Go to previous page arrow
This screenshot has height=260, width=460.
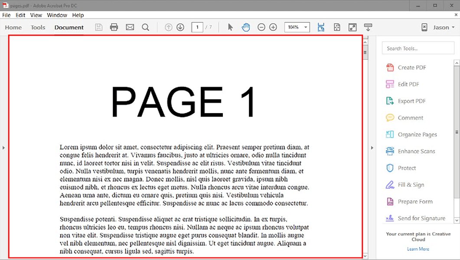[168, 27]
